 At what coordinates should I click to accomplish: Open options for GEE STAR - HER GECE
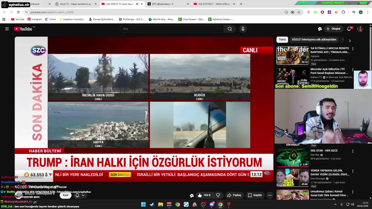(x=353, y=151)
